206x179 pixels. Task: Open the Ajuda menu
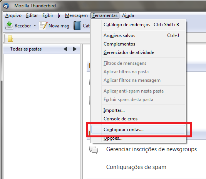pyautogui.click(x=128, y=15)
